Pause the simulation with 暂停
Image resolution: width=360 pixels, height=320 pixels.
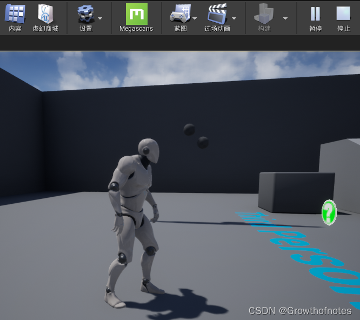point(315,14)
